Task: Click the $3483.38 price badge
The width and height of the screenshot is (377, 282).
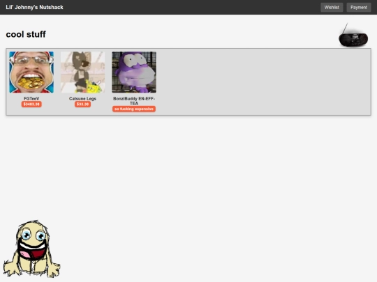Action: (x=31, y=104)
